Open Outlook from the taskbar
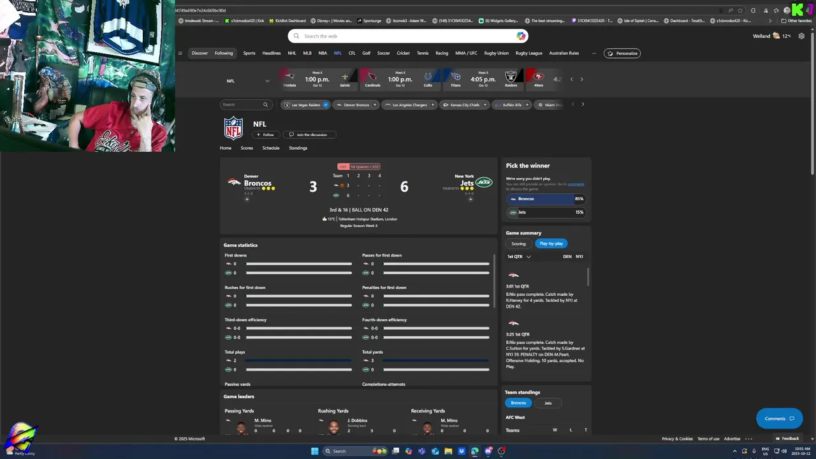This screenshot has height=459, width=816. click(x=435, y=451)
